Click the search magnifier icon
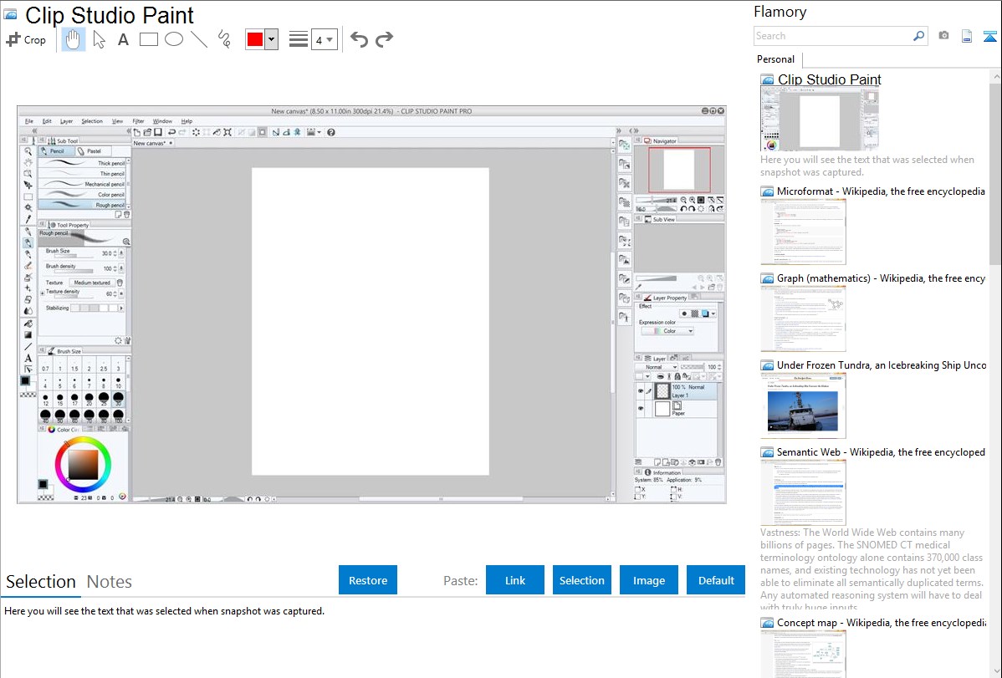This screenshot has width=1002, height=678. tap(918, 36)
